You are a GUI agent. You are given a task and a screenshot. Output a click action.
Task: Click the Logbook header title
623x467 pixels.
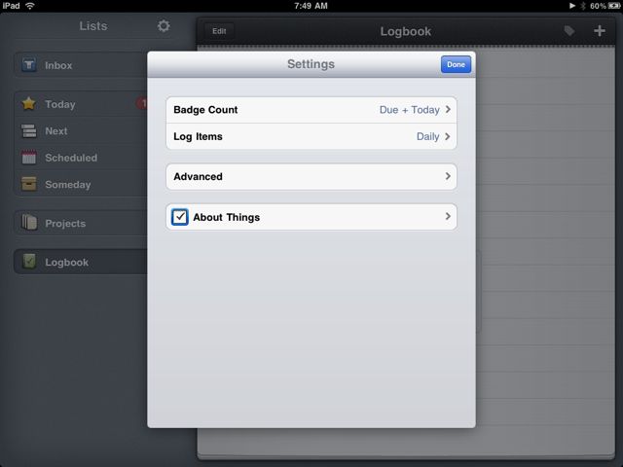[405, 31]
